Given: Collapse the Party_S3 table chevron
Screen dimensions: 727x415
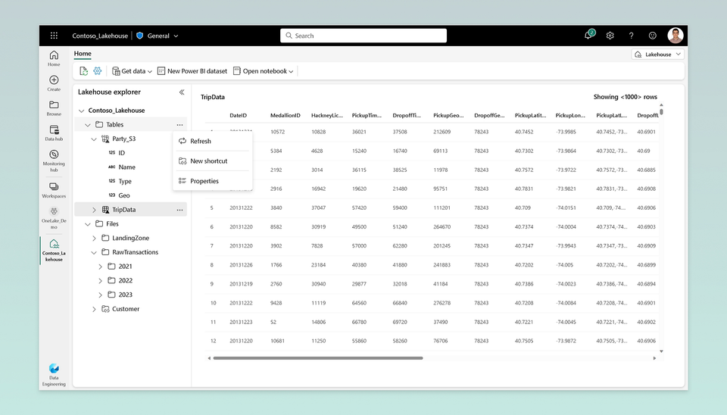Looking at the screenshot, I should pyautogui.click(x=94, y=139).
